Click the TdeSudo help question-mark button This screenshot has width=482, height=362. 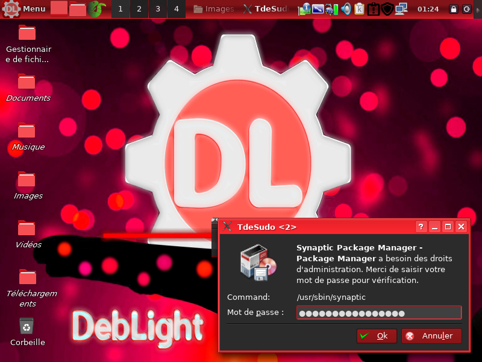click(421, 227)
